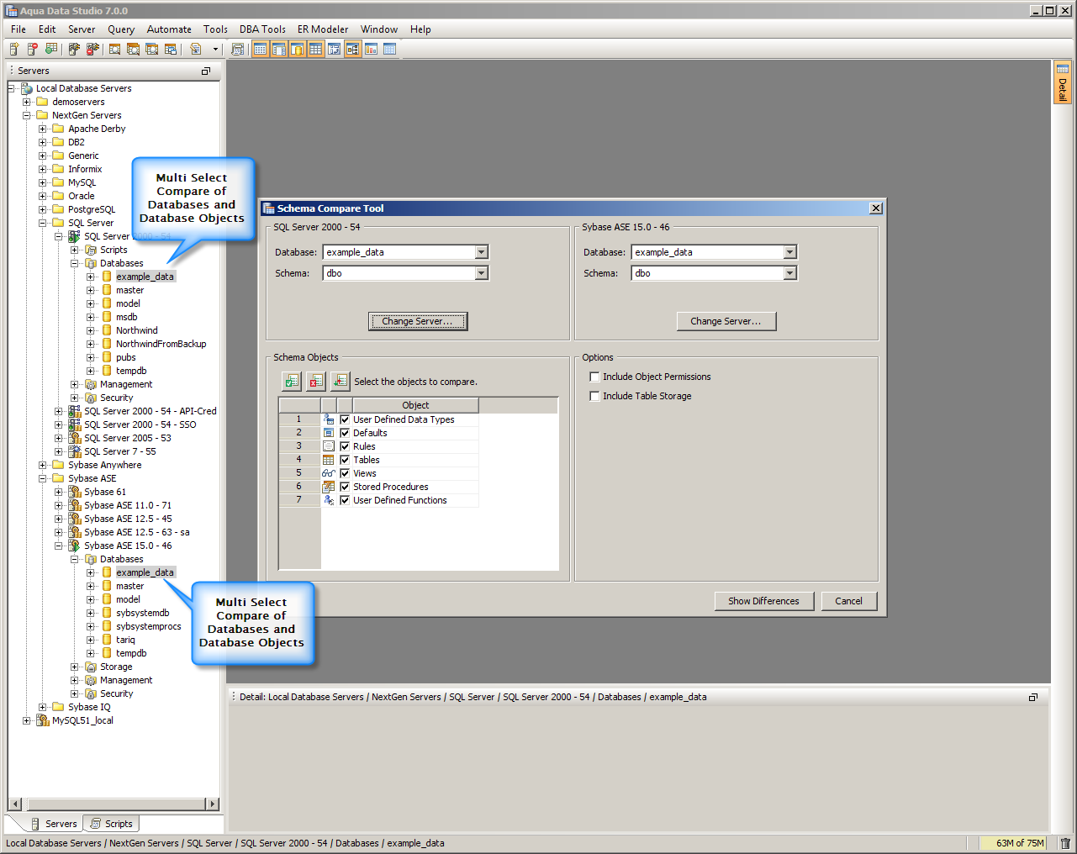Viewport: 1077px width, 854px height.
Task: Select the MySQL51_local server
Action: point(82,720)
